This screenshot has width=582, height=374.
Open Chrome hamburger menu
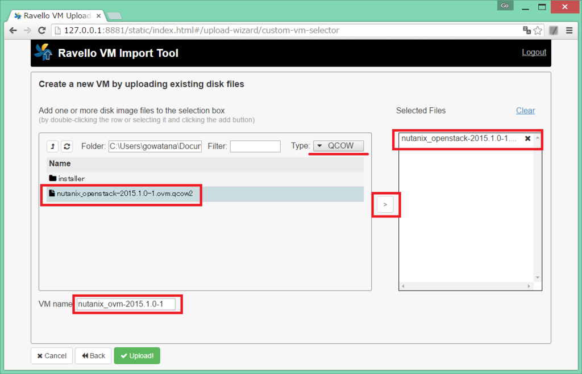click(569, 31)
